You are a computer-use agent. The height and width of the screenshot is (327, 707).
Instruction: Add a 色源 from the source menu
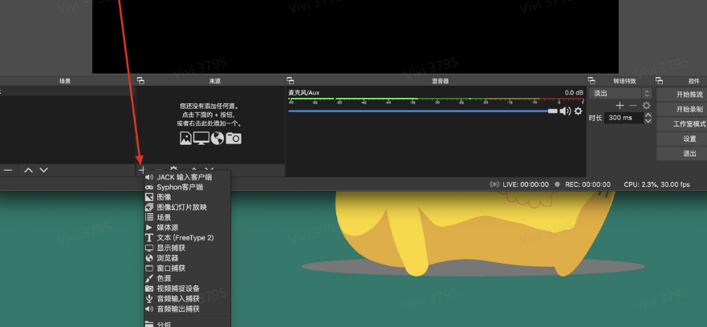(x=187, y=278)
